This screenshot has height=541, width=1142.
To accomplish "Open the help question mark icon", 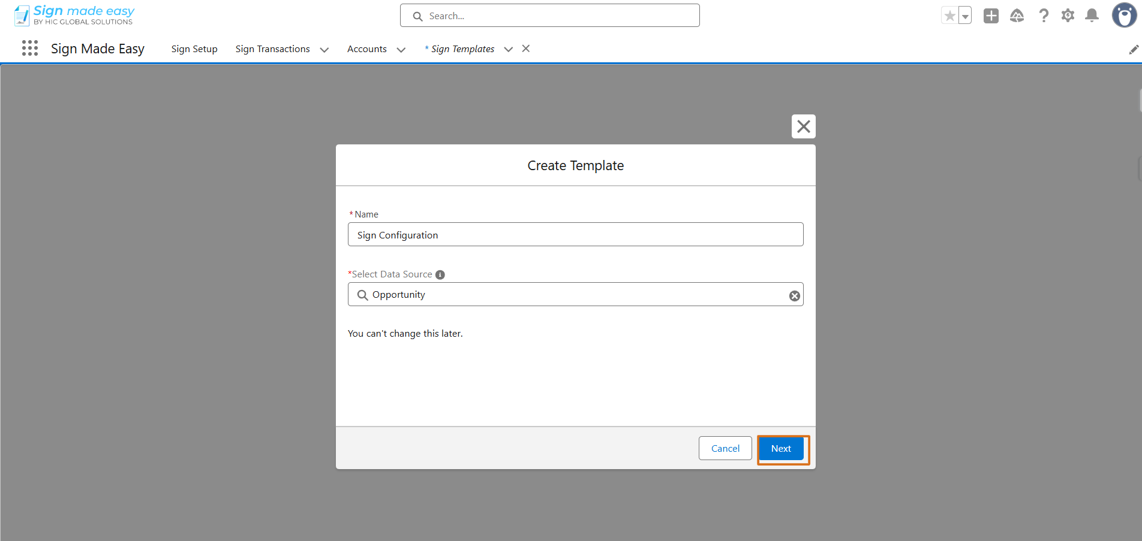I will 1044,16.
